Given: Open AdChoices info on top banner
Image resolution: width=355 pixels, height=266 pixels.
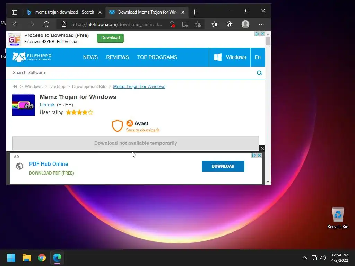Looking at the screenshot, I should click(257, 34).
